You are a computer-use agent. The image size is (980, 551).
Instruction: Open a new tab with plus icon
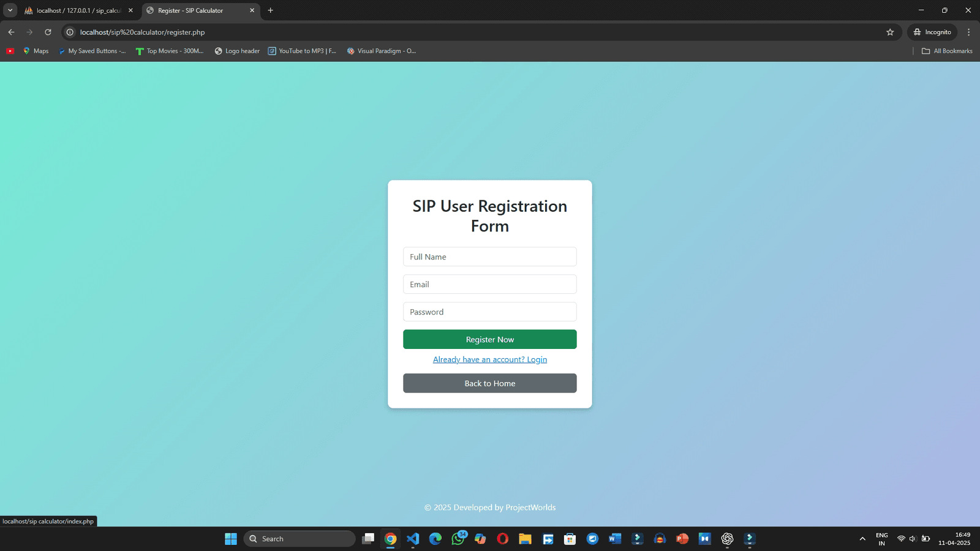coord(270,10)
